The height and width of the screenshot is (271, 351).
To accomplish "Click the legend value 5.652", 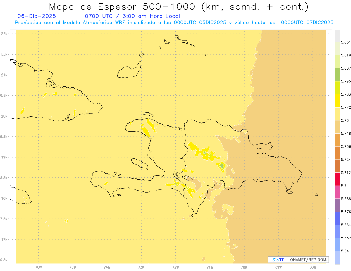I will [x=346, y=238].
